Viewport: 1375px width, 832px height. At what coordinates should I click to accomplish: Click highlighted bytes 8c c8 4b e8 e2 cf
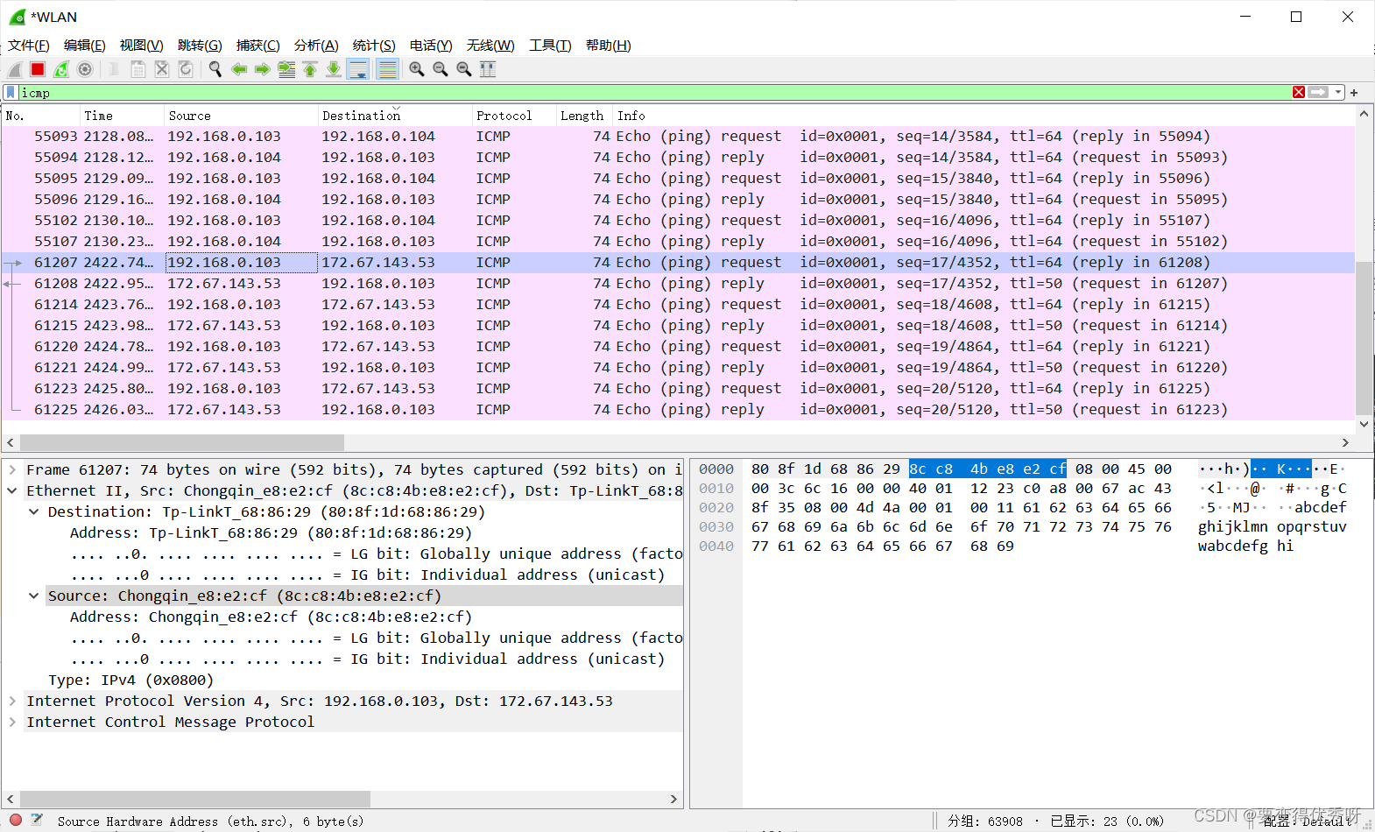(x=987, y=469)
